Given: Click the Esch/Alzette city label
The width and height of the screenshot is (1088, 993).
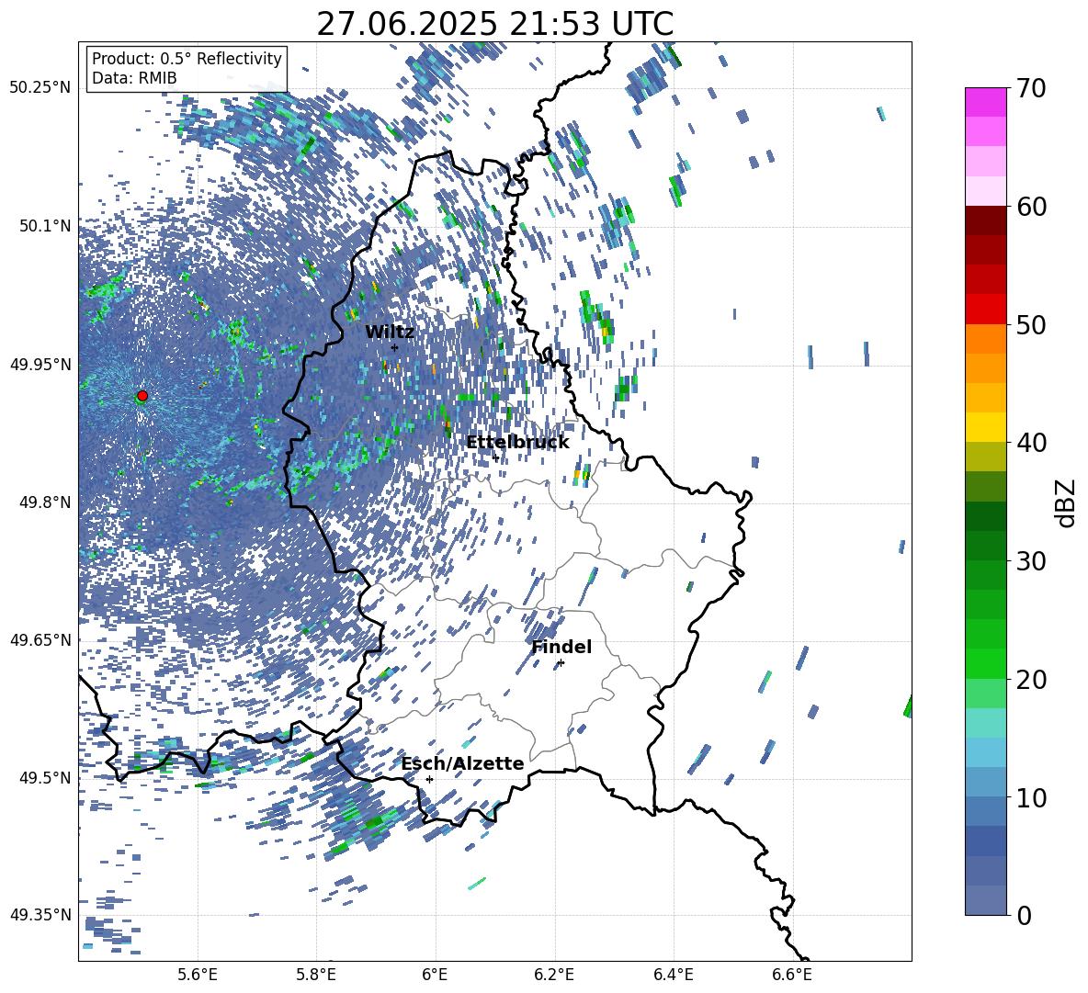Looking at the screenshot, I should tap(462, 763).
